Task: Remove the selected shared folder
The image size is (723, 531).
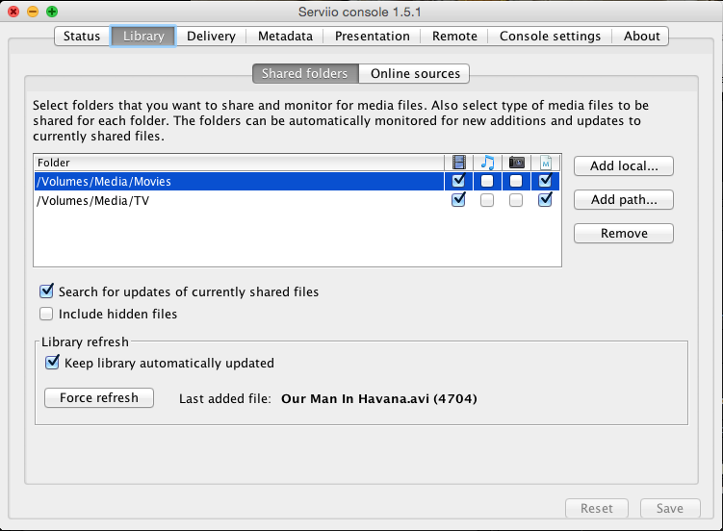Action: point(623,233)
